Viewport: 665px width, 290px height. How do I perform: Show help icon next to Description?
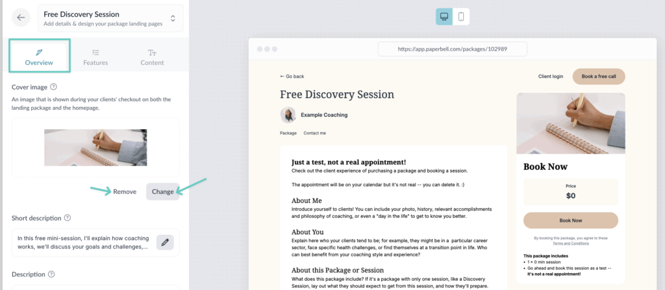tap(51, 274)
